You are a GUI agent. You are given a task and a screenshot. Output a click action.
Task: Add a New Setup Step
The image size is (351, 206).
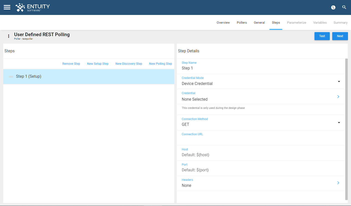tap(98, 64)
